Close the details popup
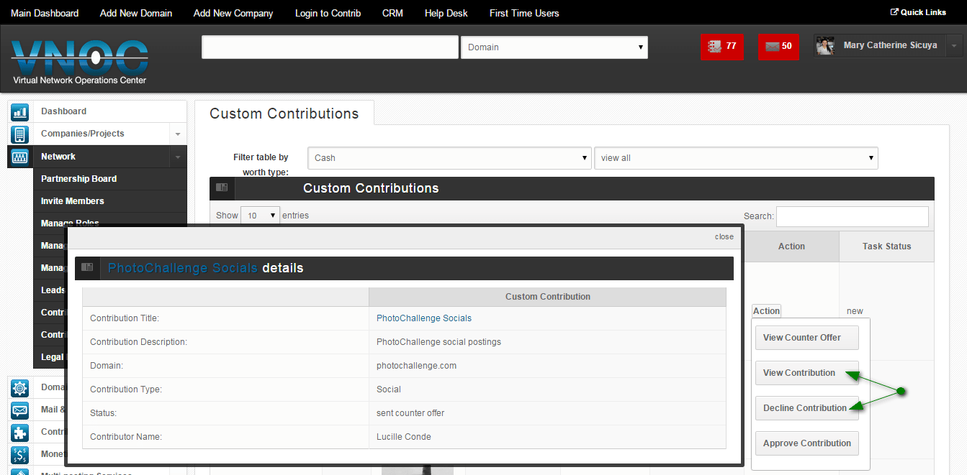967x475 pixels. 724,236
